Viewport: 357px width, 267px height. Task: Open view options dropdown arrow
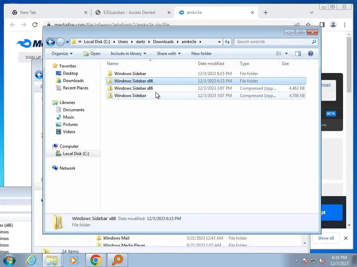tap(287, 54)
